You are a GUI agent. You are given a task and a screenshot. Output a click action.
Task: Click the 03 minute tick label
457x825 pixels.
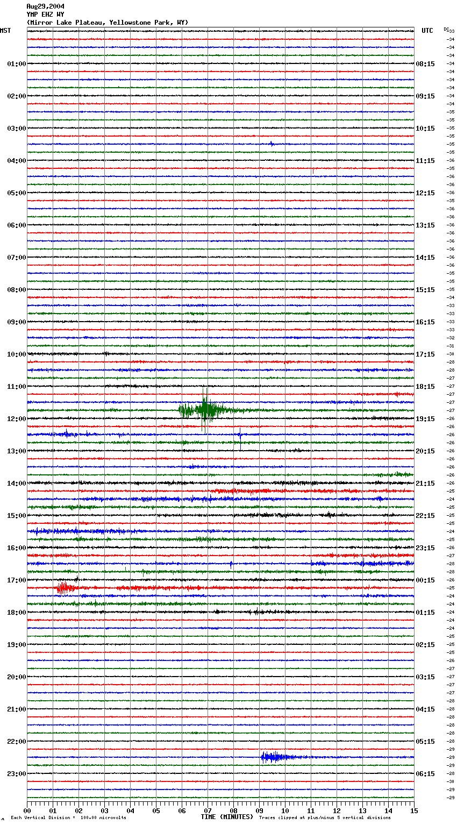click(x=104, y=810)
